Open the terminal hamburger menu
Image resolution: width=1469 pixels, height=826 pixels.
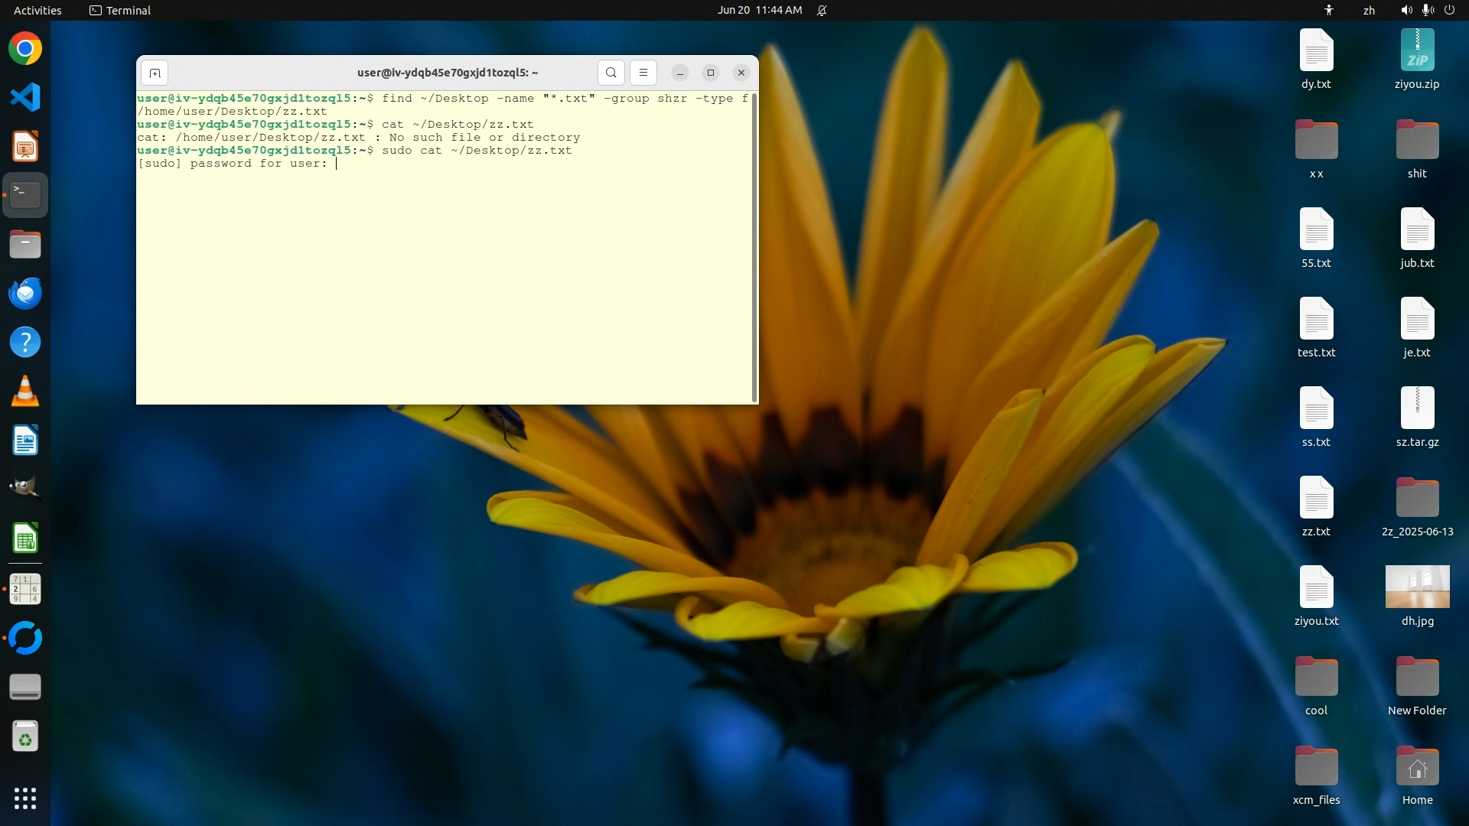[643, 73]
